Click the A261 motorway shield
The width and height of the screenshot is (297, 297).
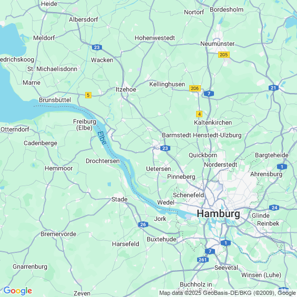(x=203, y=260)
